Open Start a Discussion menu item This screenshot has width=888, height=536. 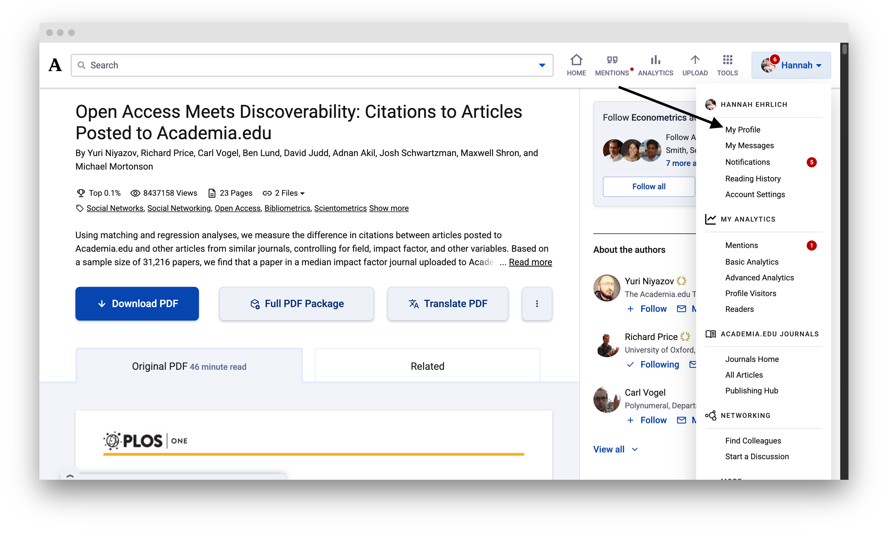757,456
